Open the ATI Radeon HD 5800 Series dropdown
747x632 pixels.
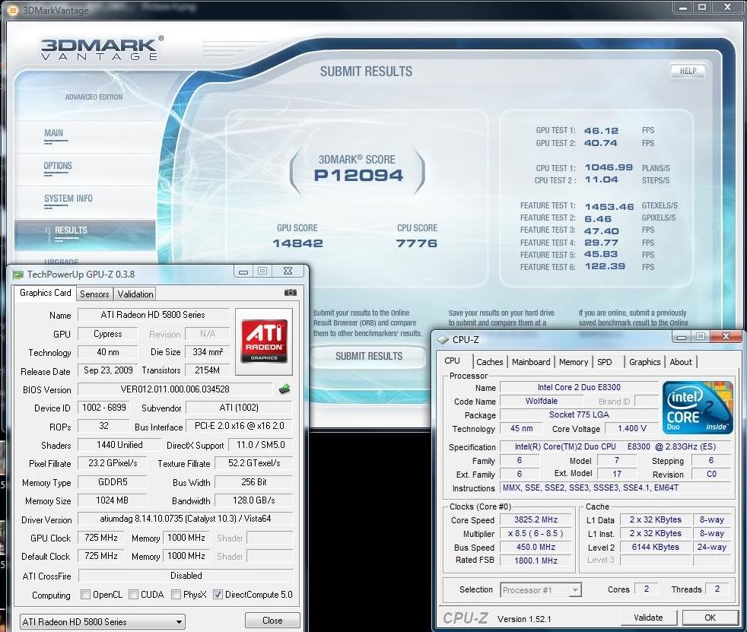pos(103,621)
